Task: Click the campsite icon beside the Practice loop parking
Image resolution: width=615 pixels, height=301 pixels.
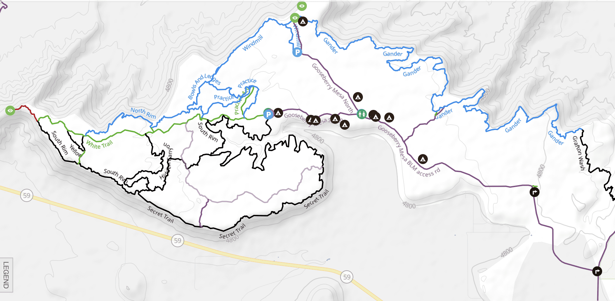Action: (x=278, y=113)
